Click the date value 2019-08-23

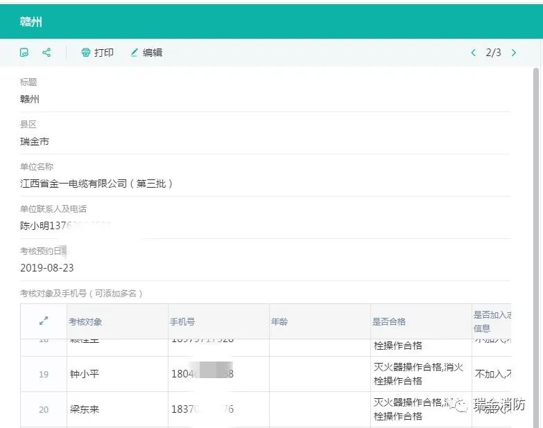click(46, 268)
